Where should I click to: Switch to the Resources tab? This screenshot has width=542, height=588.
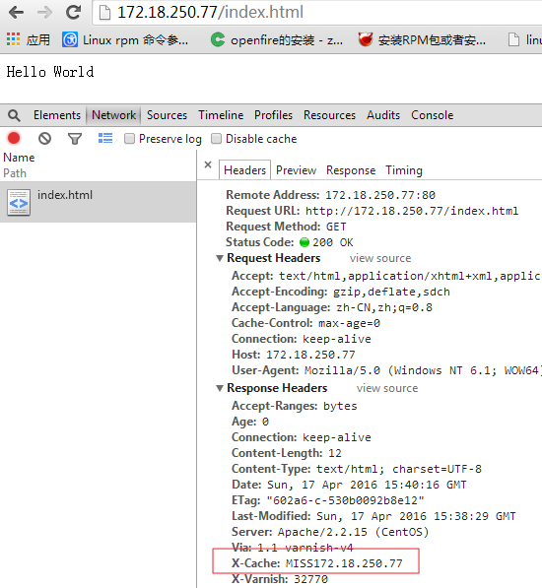(330, 115)
